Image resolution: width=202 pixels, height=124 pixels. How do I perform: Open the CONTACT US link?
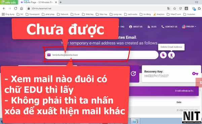(x=169, y=27)
